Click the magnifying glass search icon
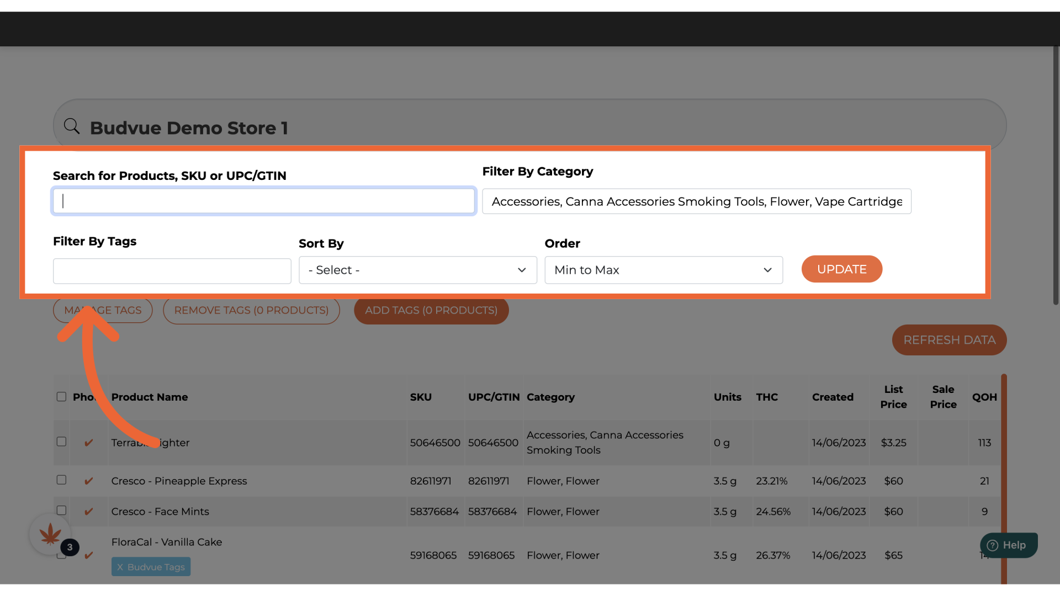 [72, 126]
